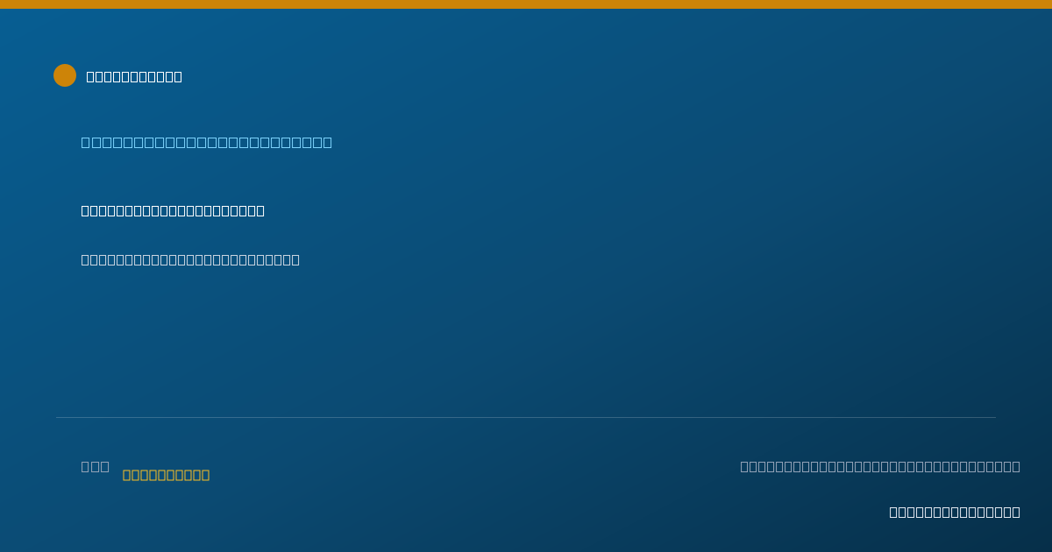This screenshot has height=552, width=1052.
Task: Click the orange circle logo icon
Action: tap(65, 75)
